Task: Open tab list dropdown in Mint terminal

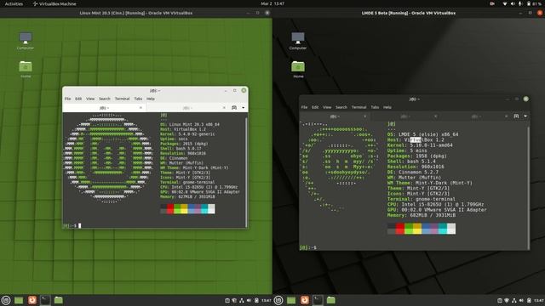Action: click(243, 108)
